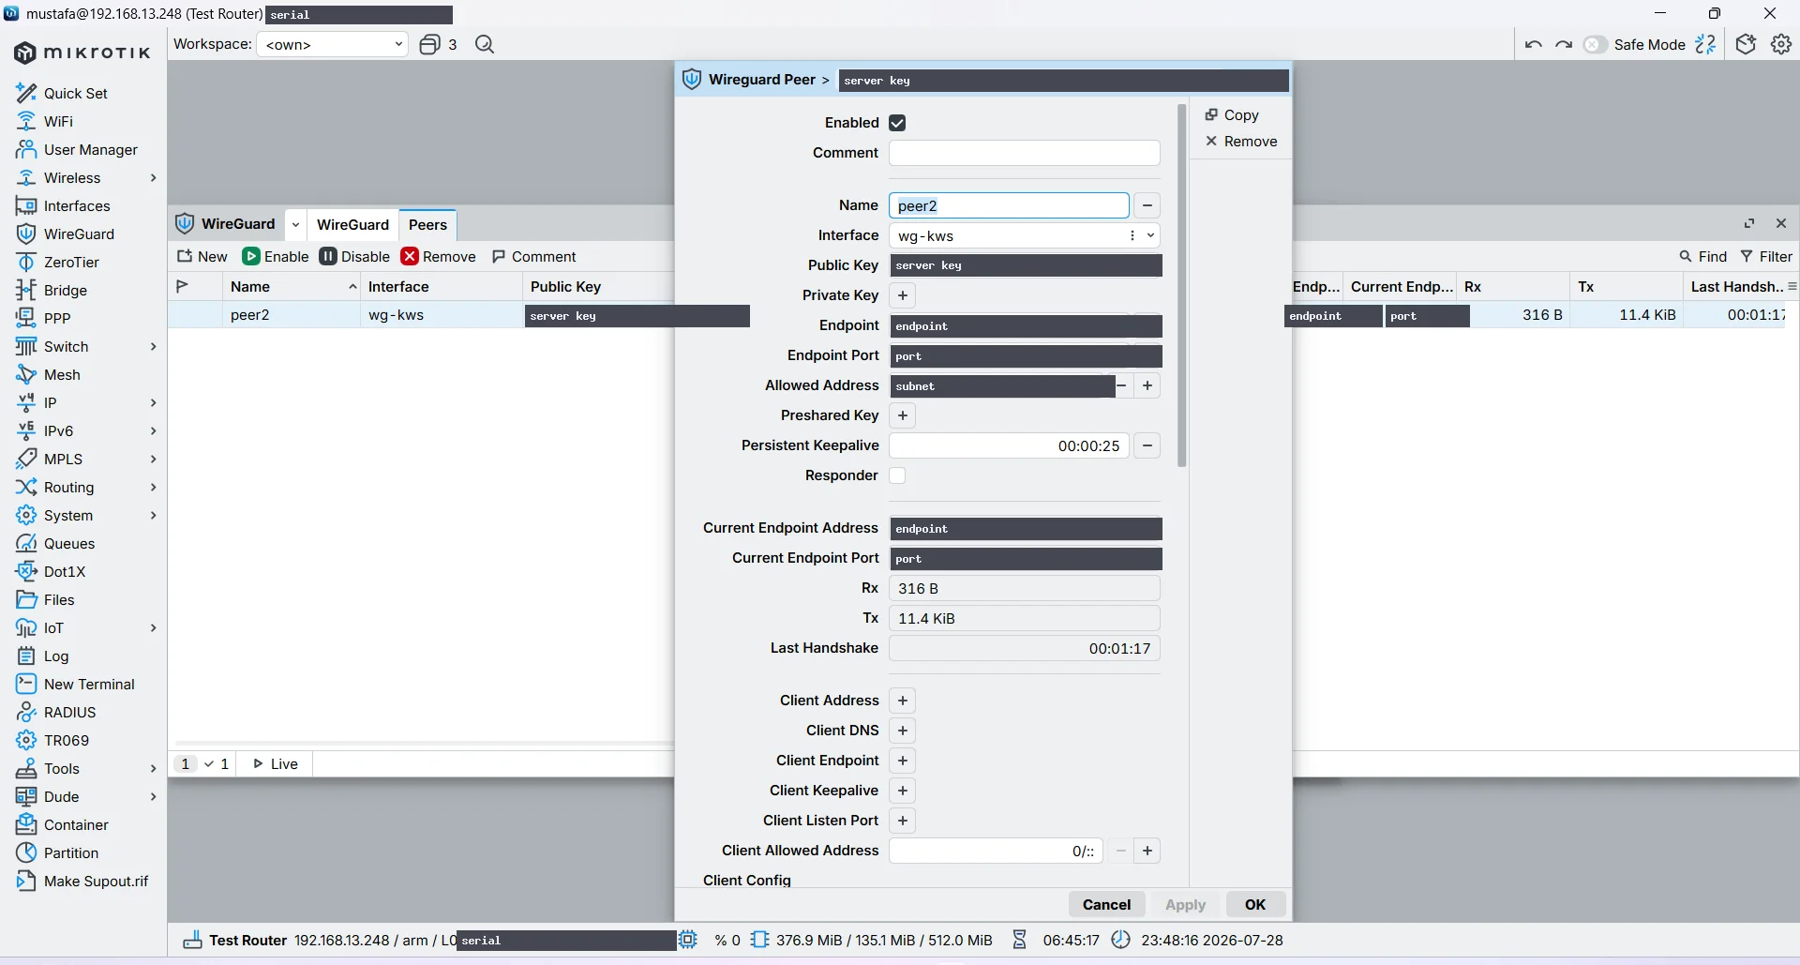The width and height of the screenshot is (1800, 965).
Task: Toggle Live mode in the peers table footer
Action: coord(276,763)
